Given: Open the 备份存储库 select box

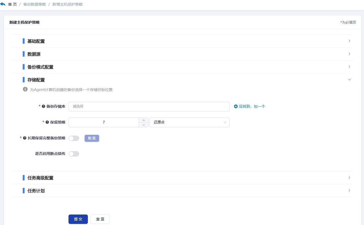Looking at the screenshot, I should 149,106.
